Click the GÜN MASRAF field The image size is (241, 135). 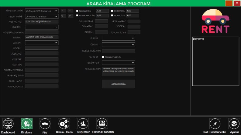[x=134, y=21]
